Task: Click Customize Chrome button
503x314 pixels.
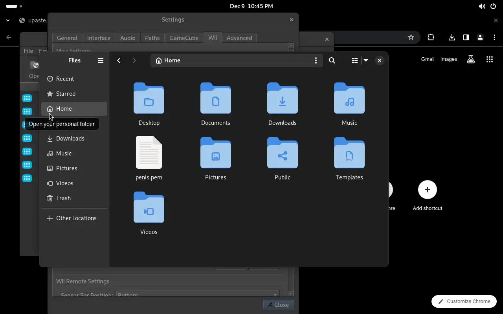Action: 464,301
